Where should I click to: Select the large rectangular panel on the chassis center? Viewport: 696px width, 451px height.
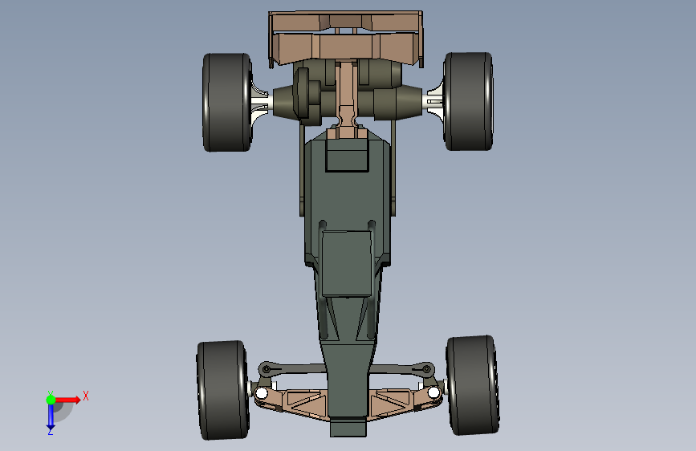click(347, 263)
